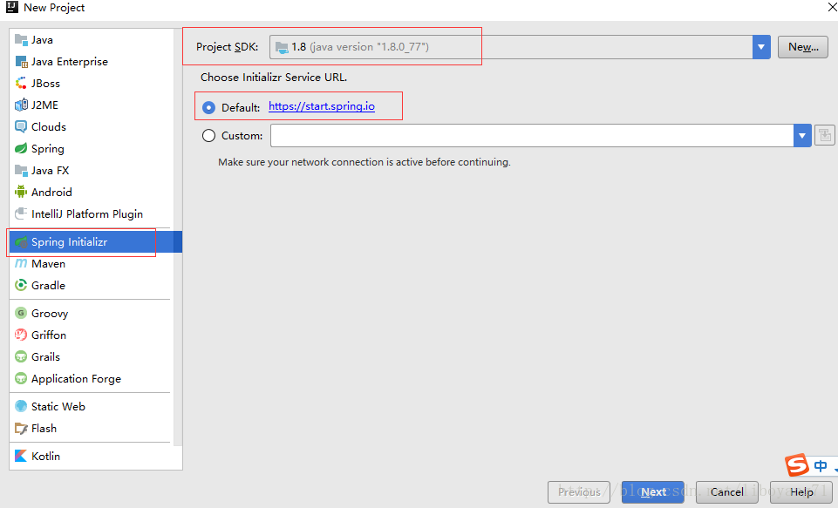Toggle the Chinese input mode indicator
The width and height of the screenshot is (838, 508).
pos(821,466)
